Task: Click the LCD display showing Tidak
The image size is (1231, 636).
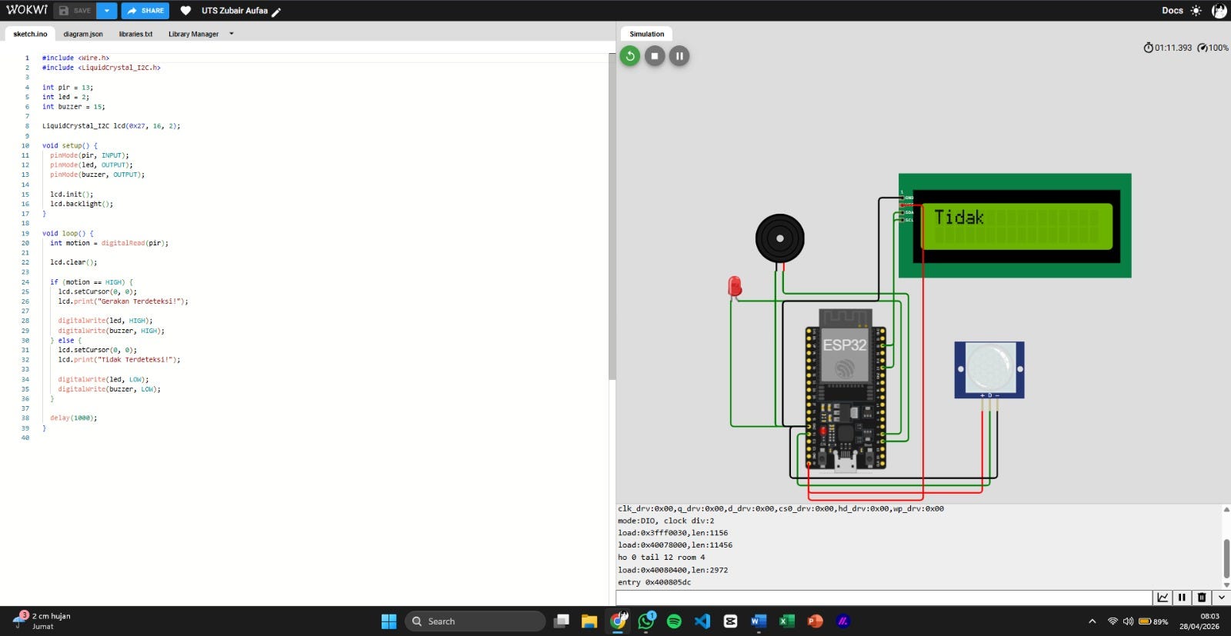Action: 1015,225
